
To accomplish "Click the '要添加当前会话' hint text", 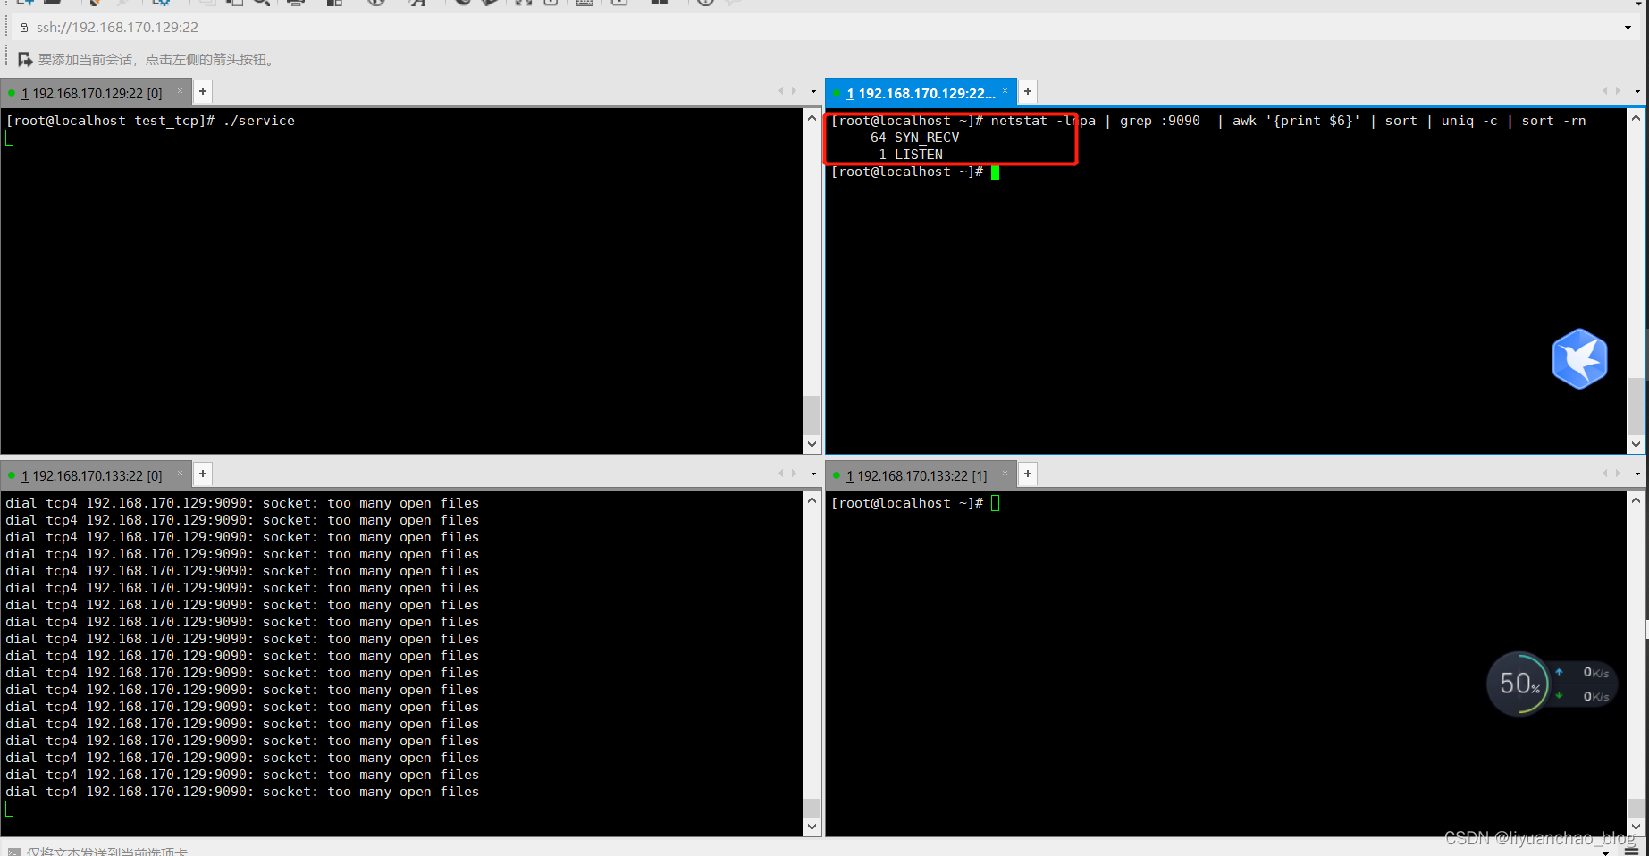I will [x=156, y=60].
